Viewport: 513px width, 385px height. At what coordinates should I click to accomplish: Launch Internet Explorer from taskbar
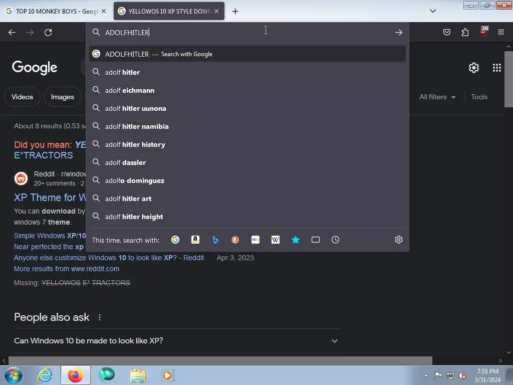pyautogui.click(x=45, y=375)
